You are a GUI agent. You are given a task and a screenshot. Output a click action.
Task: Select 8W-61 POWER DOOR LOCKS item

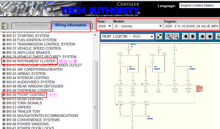(x=30, y=128)
